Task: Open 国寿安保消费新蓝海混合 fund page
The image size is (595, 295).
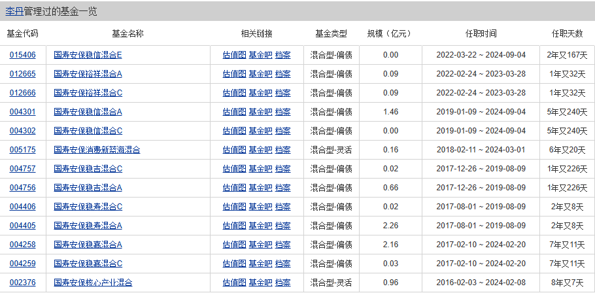Action: (x=97, y=150)
